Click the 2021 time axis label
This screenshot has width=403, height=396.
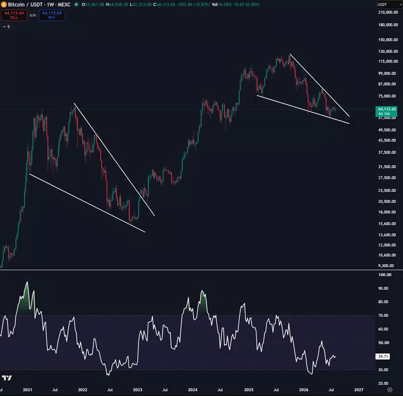point(28,390)
